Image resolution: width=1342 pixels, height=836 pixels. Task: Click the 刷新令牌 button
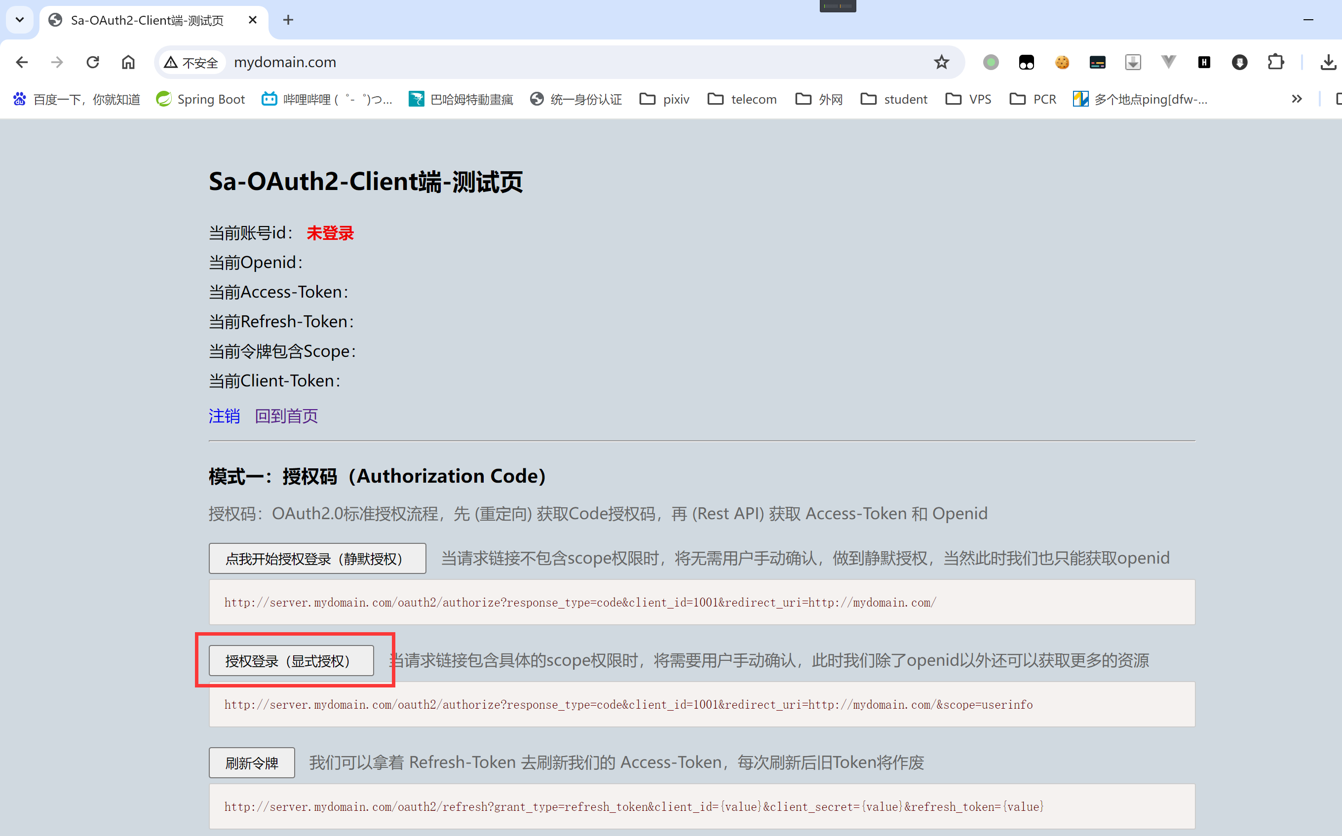click(252, 763)
